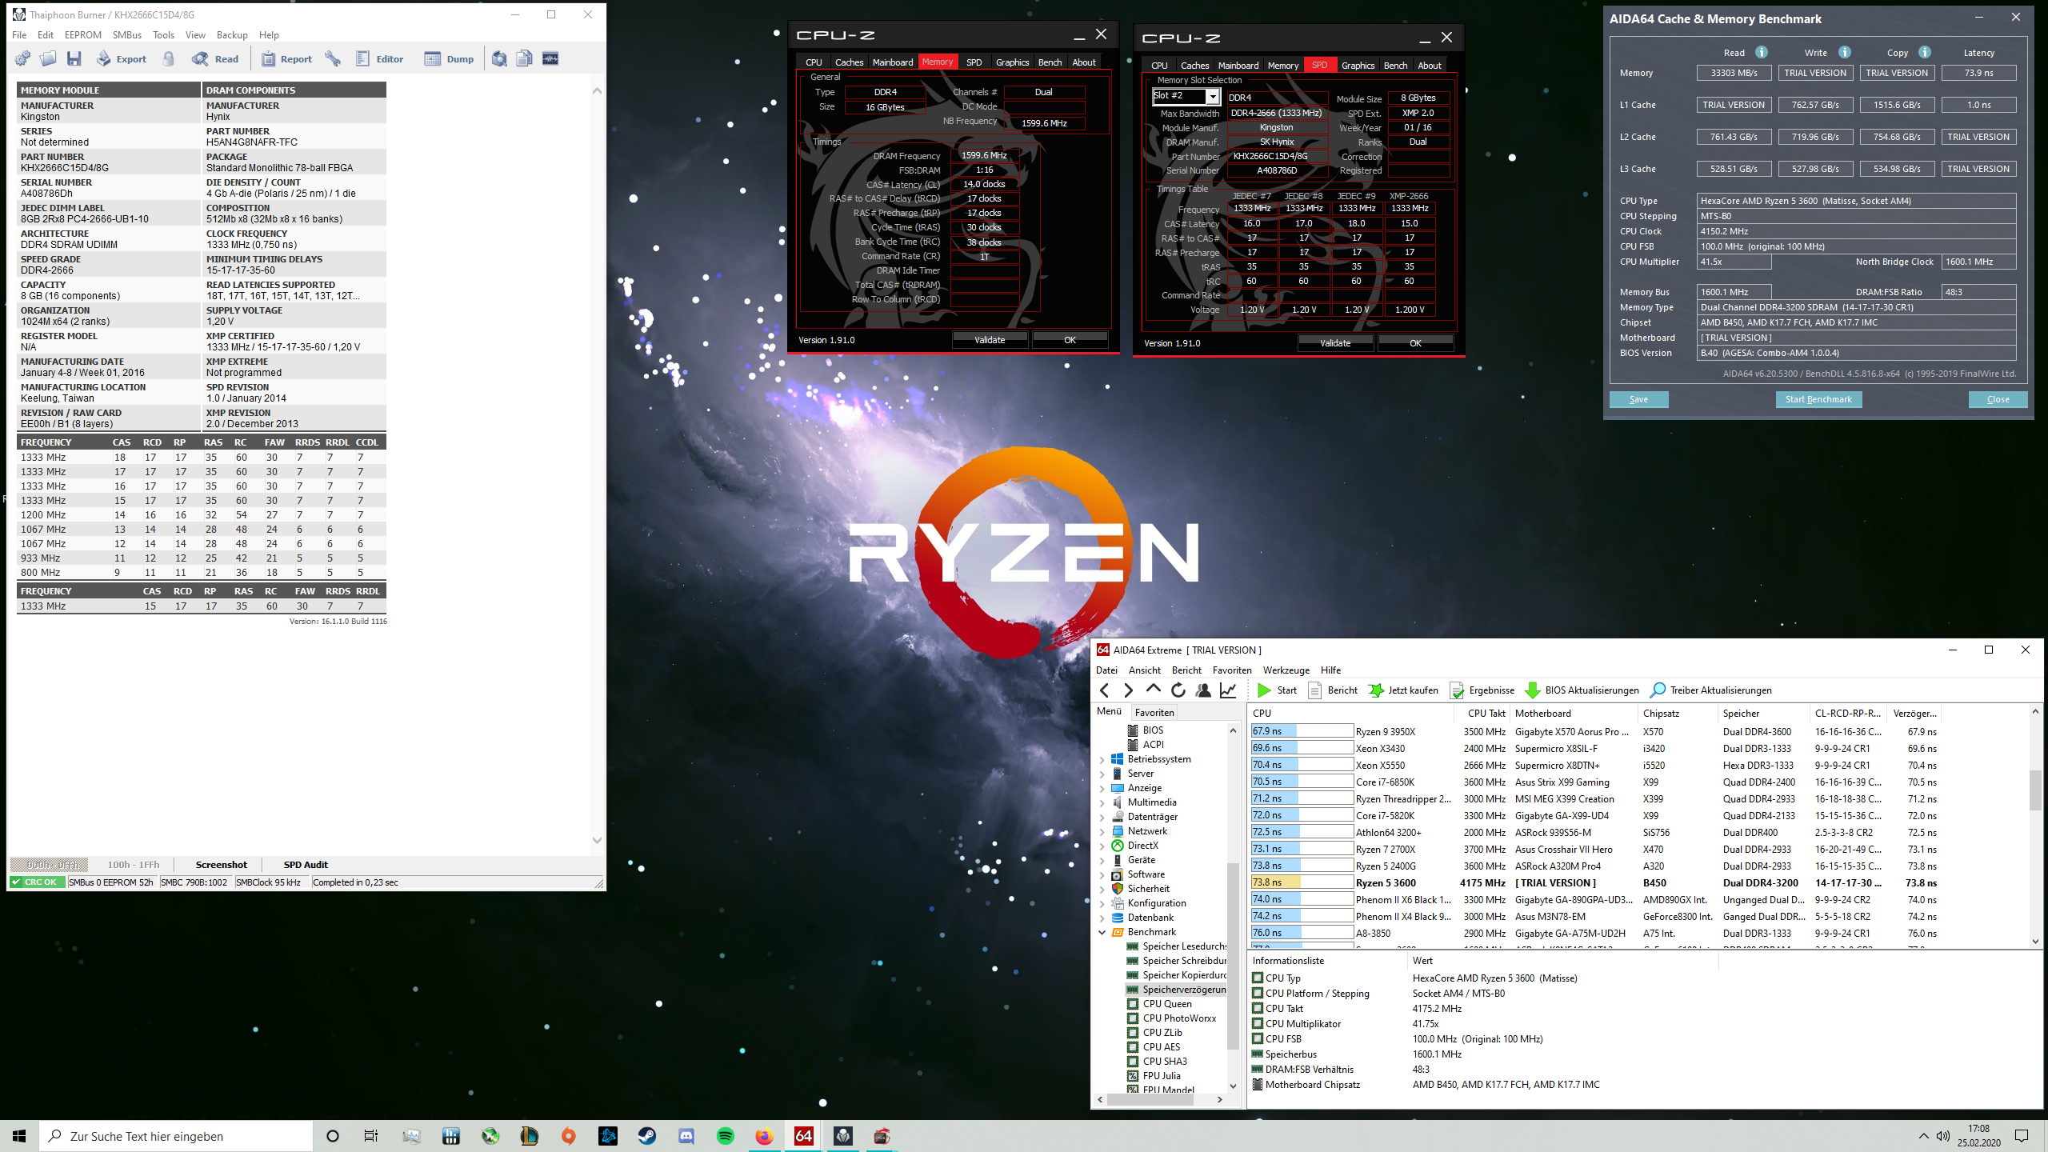Click the line-chart icon in AIDA64 toolbar
Image resolution: width=2048 pixels, height=1152 pixels.
click(x=1227, y=690)
